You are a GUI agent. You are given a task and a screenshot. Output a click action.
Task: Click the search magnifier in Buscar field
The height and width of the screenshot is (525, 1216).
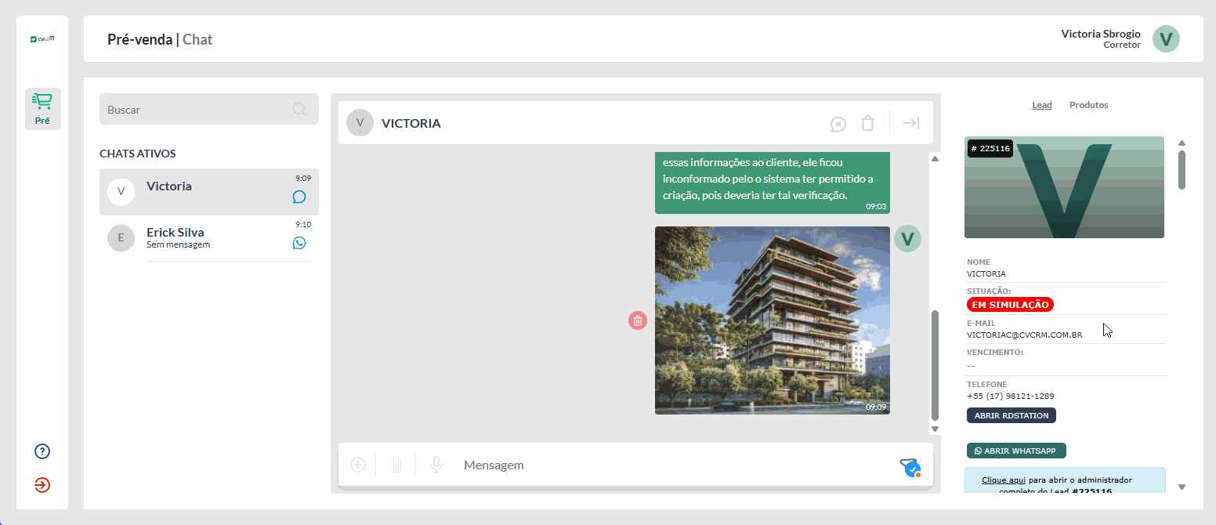tap(299, 109)
